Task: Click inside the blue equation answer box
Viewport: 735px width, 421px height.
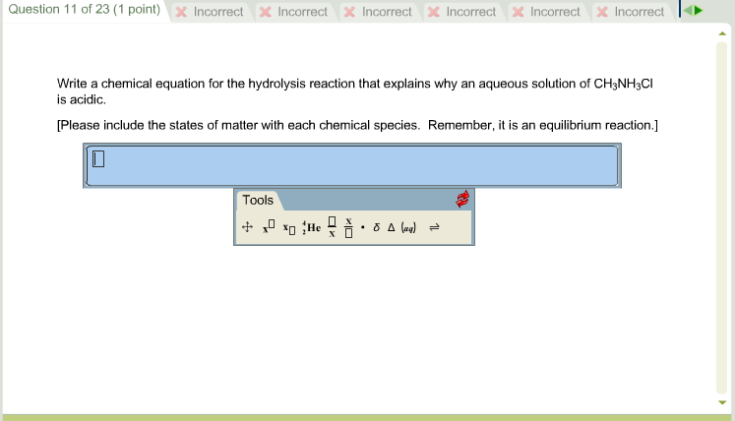Action: (x=352, y=165)
